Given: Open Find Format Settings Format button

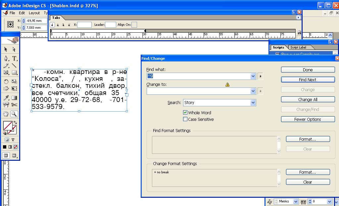Looking at the screenshot, I should 308,139.
